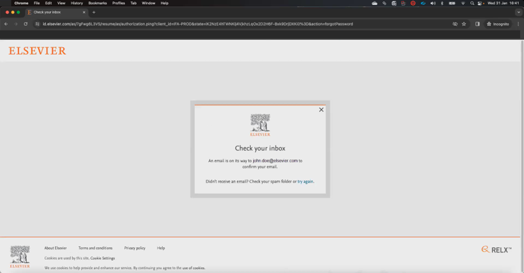Click the Incognito indicator

coord(498,24)
